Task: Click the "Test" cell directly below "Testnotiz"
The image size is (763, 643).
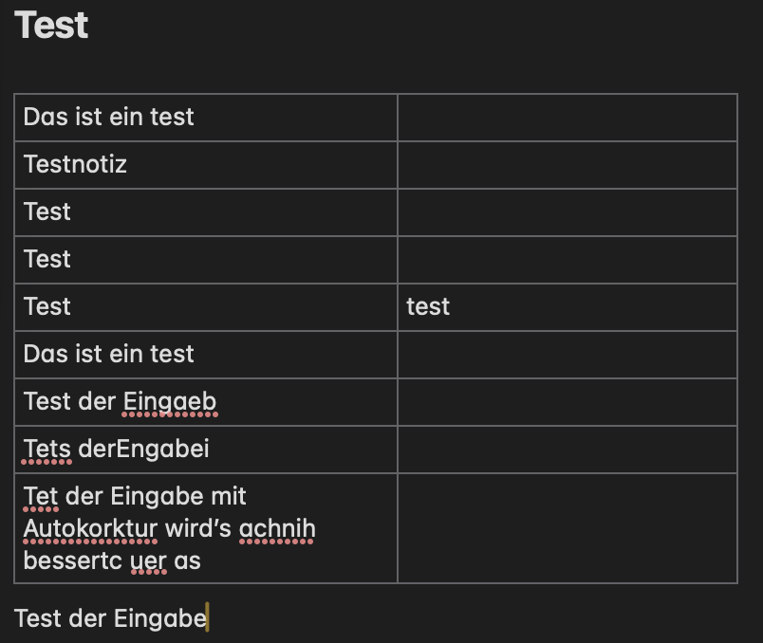Action: pyautogui.click(x=47, y=211)
